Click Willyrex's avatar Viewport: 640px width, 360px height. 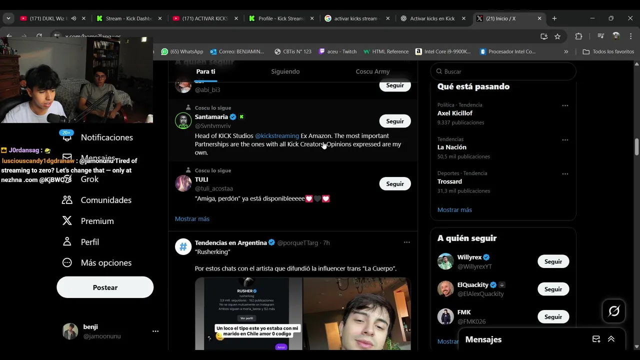[445, 261]
